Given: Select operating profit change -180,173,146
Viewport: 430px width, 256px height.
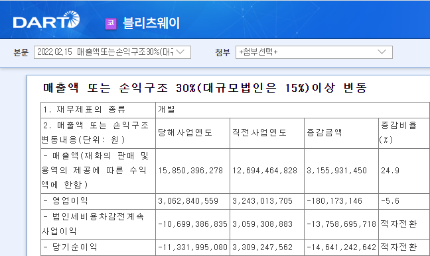Looking at the screenshot, I should [x=334, y=201].
